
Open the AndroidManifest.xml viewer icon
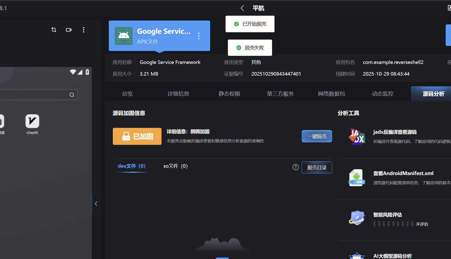point(357,178)
